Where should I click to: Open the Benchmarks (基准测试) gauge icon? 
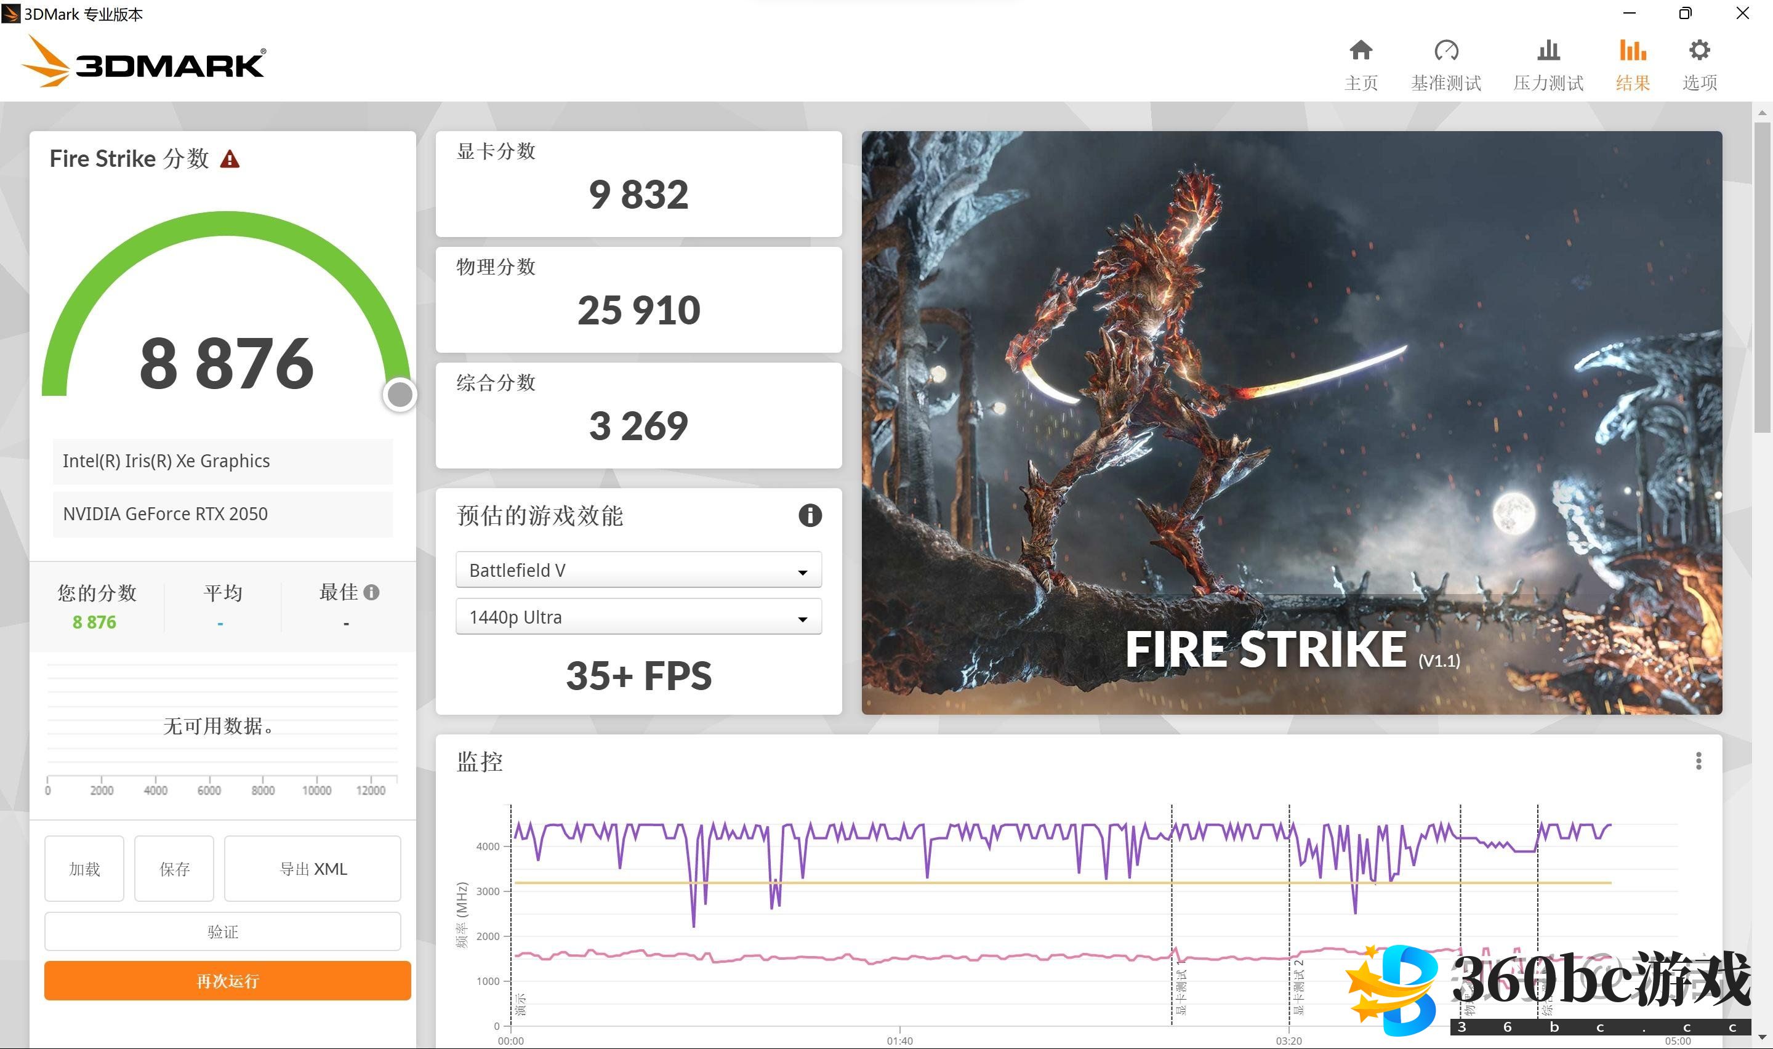[1446, 51]
